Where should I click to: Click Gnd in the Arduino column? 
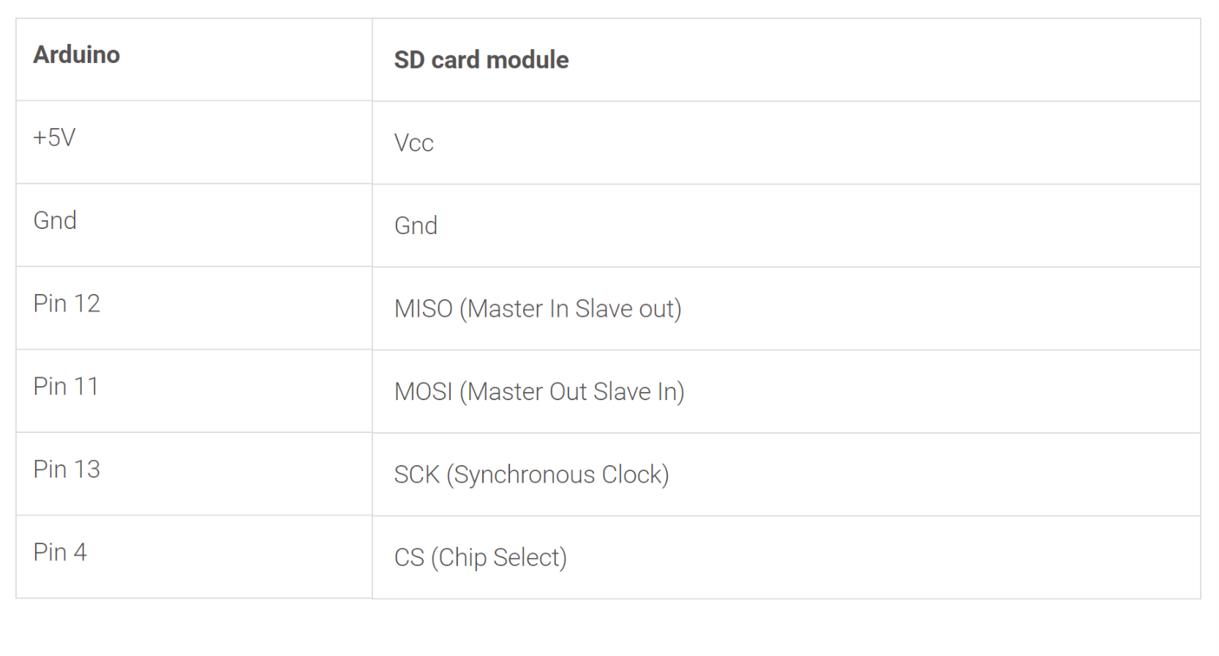coord(55,220)
